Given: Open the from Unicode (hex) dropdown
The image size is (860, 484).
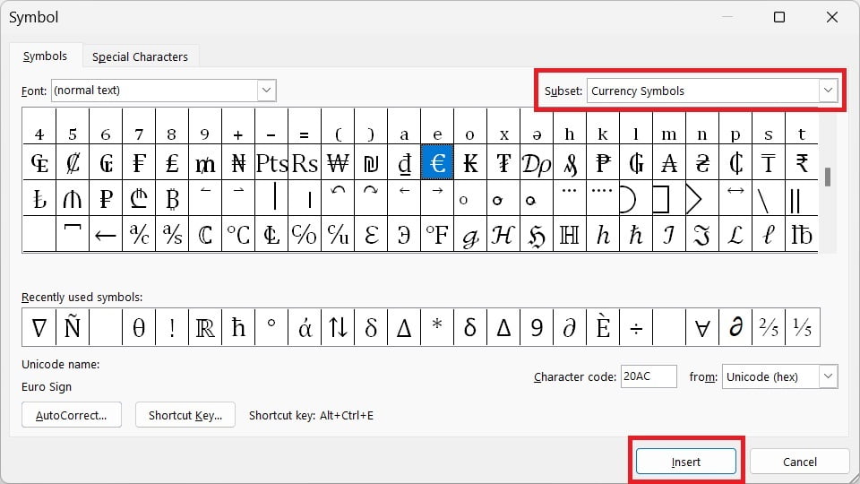Looking at the screenshot, I should click(x=828, y=376).
